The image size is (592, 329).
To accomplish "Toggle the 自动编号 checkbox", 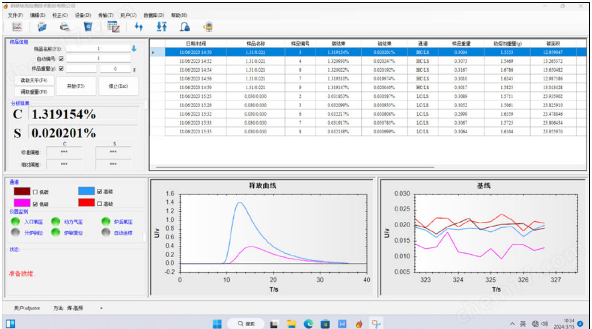I will point(61,59).
